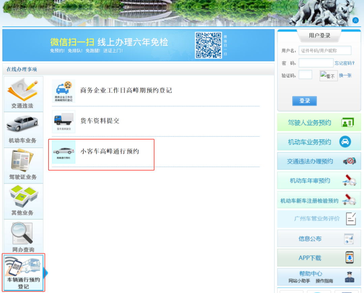Image resolution: width=364 pixels, height=293 pixels.
Task: Select 车辆通行预约登记 sidebar tab
Action: tap(24, 273)
